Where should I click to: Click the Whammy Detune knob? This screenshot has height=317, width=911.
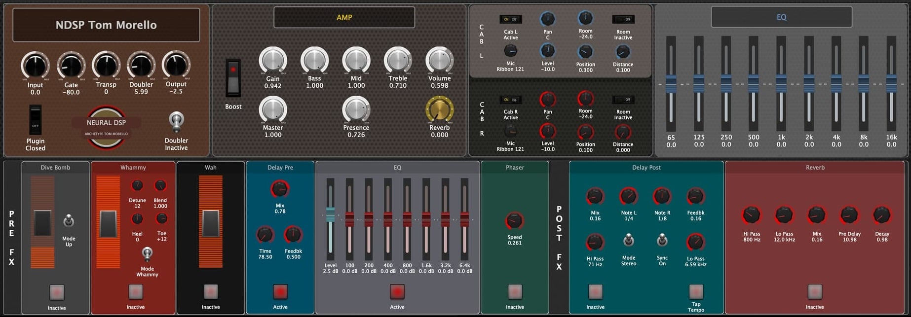137,186
